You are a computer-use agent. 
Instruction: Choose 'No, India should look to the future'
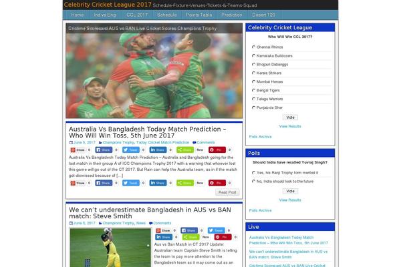[x=254, y=182]
